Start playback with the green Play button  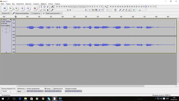11,8
